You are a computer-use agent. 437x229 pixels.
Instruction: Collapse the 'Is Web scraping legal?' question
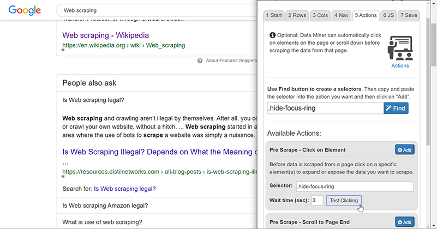(x=93, y=100)
